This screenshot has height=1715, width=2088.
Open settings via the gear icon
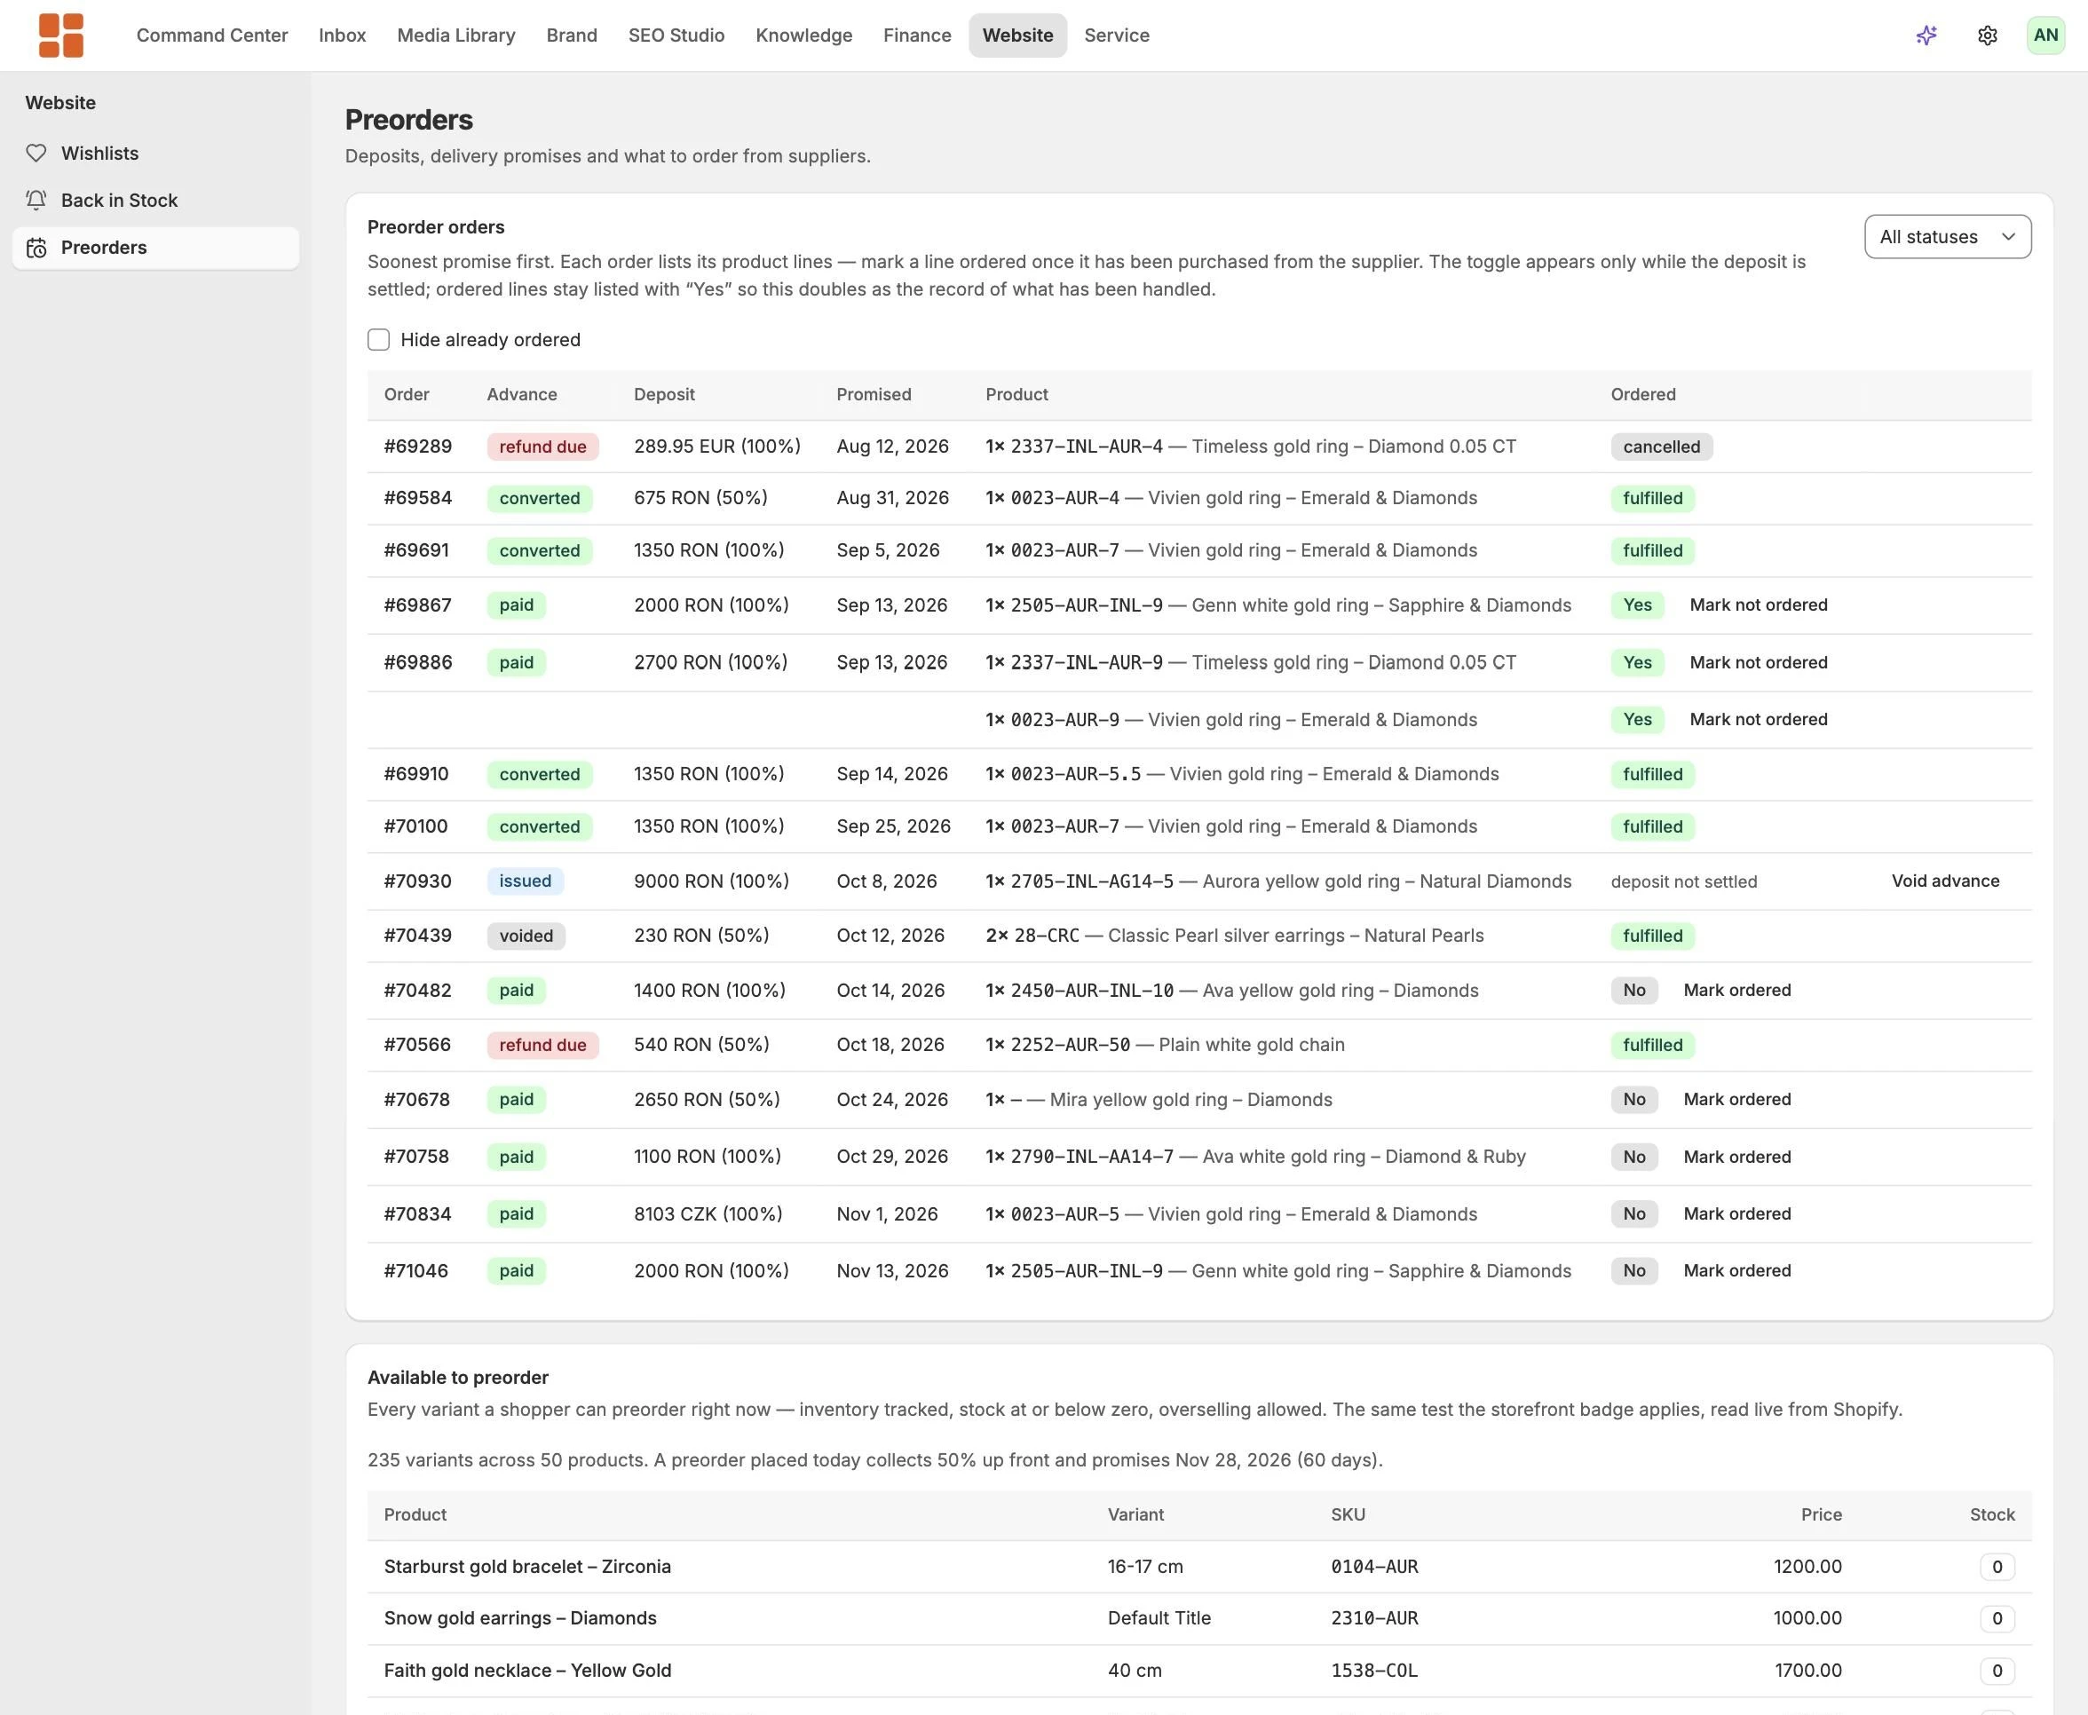point(1988,36)
